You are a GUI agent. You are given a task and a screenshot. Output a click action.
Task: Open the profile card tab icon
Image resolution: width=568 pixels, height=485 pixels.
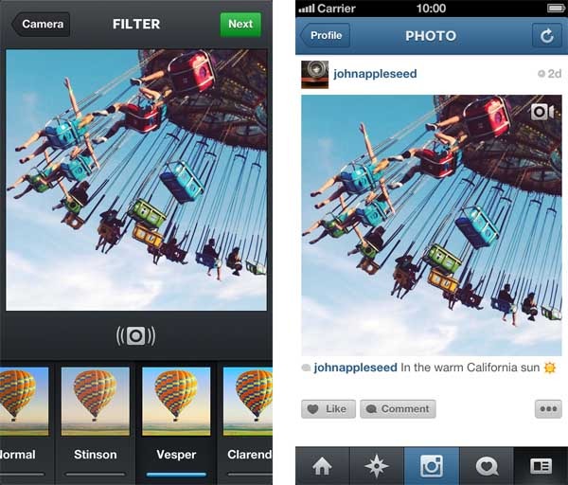click(x=541, y=466)
